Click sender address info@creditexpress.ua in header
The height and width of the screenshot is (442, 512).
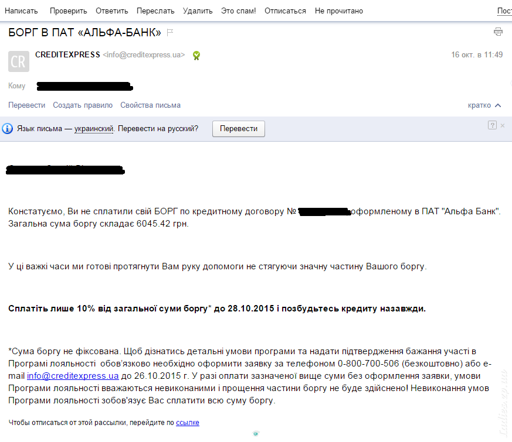[144, 55]
